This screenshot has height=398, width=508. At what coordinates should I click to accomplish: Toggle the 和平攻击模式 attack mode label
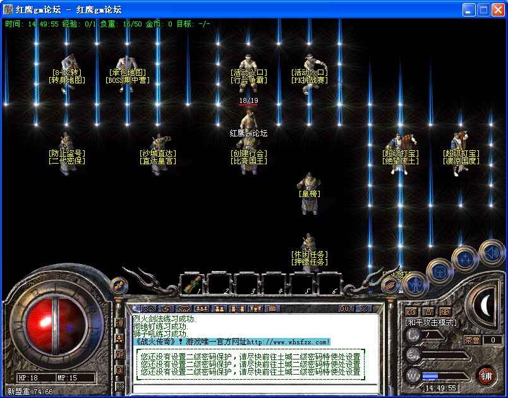(x=431, y=323)
